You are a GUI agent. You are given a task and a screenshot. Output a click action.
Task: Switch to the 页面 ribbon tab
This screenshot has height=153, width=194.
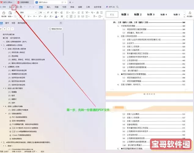click(x=57, y=7)
